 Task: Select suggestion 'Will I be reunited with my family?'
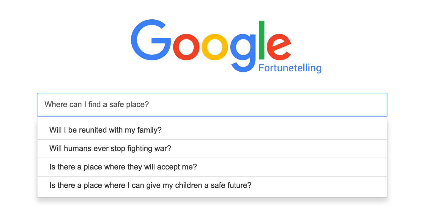tap(105, 130)
